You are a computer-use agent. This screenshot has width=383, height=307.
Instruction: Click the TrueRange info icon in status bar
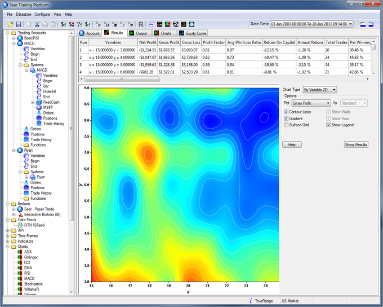pyautogui.click(x=250, y=301)
